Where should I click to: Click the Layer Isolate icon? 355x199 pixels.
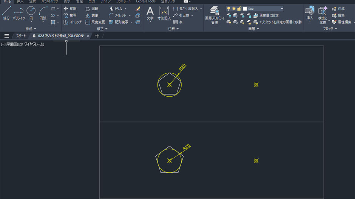coord(235,15)
